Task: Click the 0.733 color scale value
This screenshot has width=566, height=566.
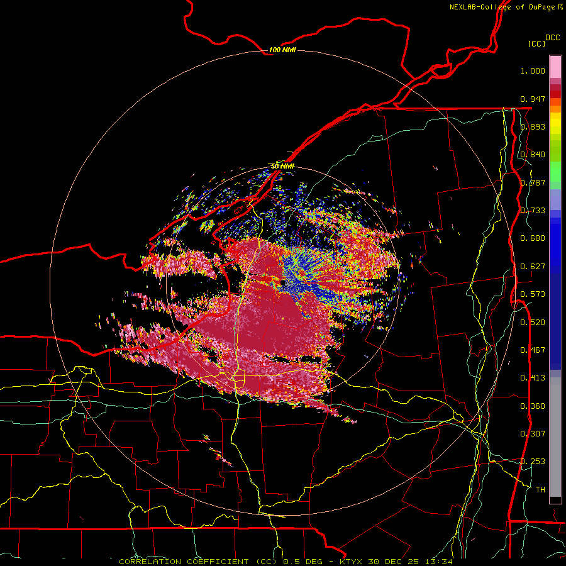Action: (x=533, y=211)
